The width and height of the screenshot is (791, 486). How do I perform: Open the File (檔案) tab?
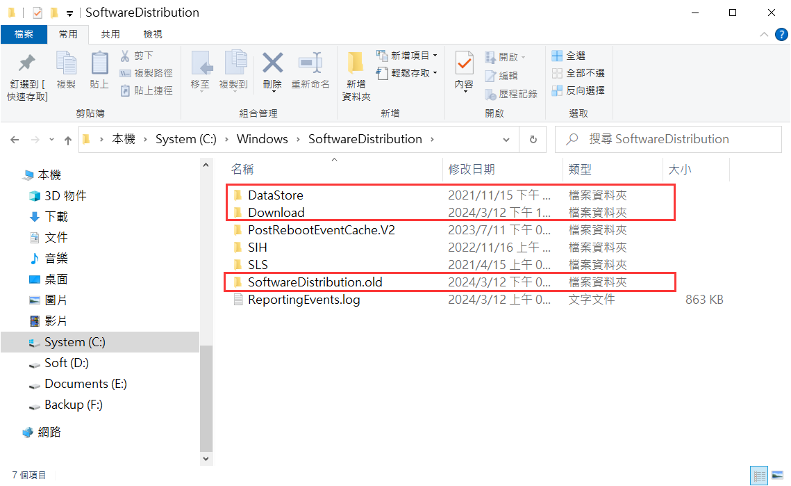pos(24,34)
